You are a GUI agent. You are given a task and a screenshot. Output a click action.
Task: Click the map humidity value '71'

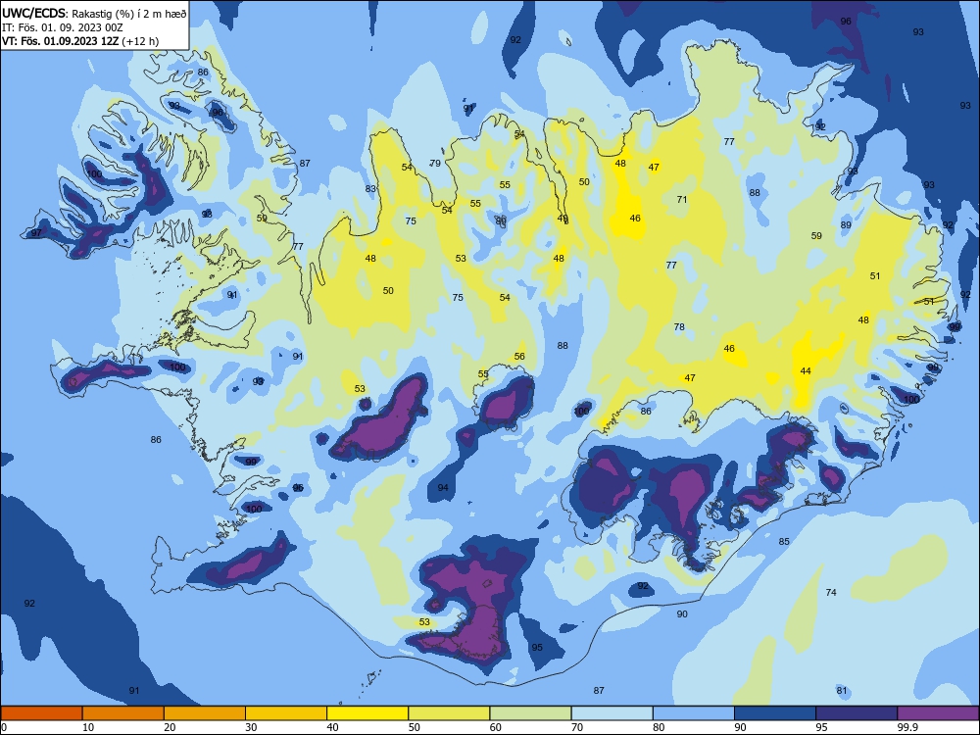[682, 199]
